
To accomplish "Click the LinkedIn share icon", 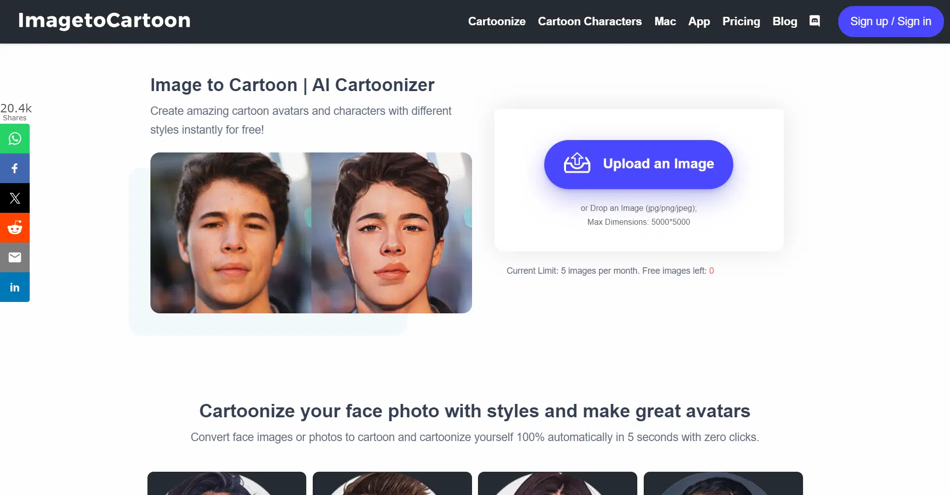I will (x=15, y=287).
